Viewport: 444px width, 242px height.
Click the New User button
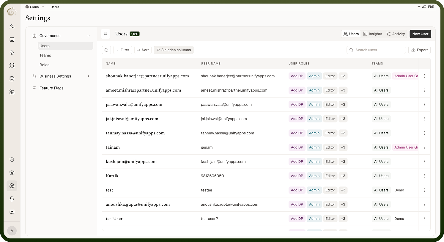pyautogui.click(x=420, y=34)
